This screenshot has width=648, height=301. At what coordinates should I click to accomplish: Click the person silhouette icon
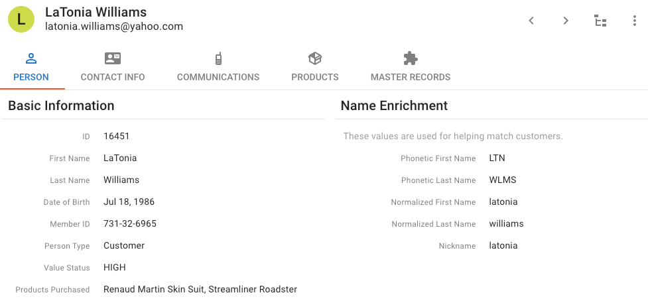pyautogui.click(x=31, y=58)
